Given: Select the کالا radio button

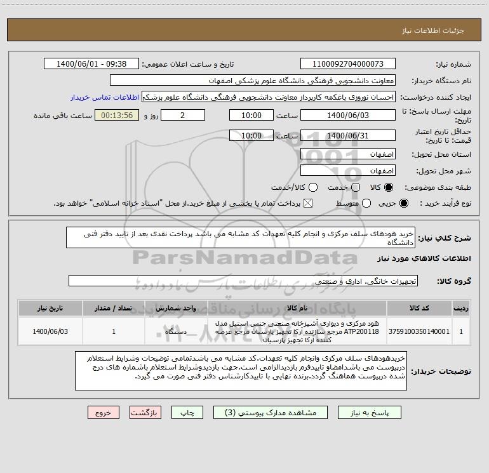Looking at the screenshot, I should 389,187.
